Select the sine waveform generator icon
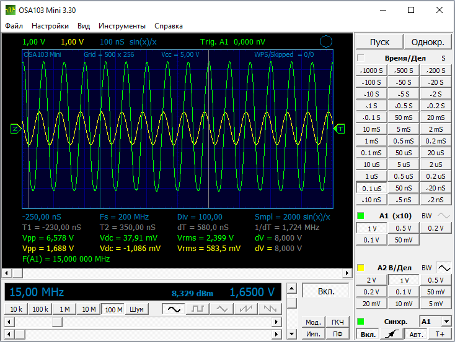Screen dimensions: 455x342 pos(173,309)
